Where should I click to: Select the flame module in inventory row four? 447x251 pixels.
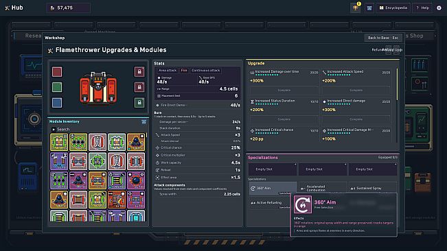tap(117, 200)
